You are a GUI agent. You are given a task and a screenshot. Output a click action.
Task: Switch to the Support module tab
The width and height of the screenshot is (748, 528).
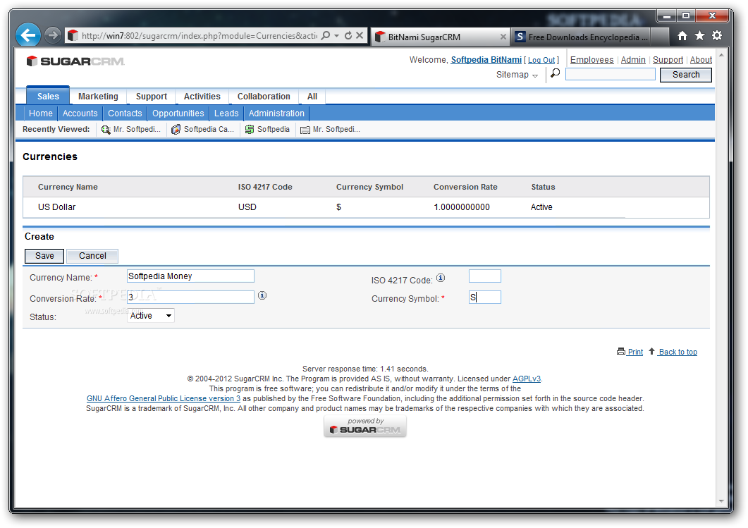[152, 96]
